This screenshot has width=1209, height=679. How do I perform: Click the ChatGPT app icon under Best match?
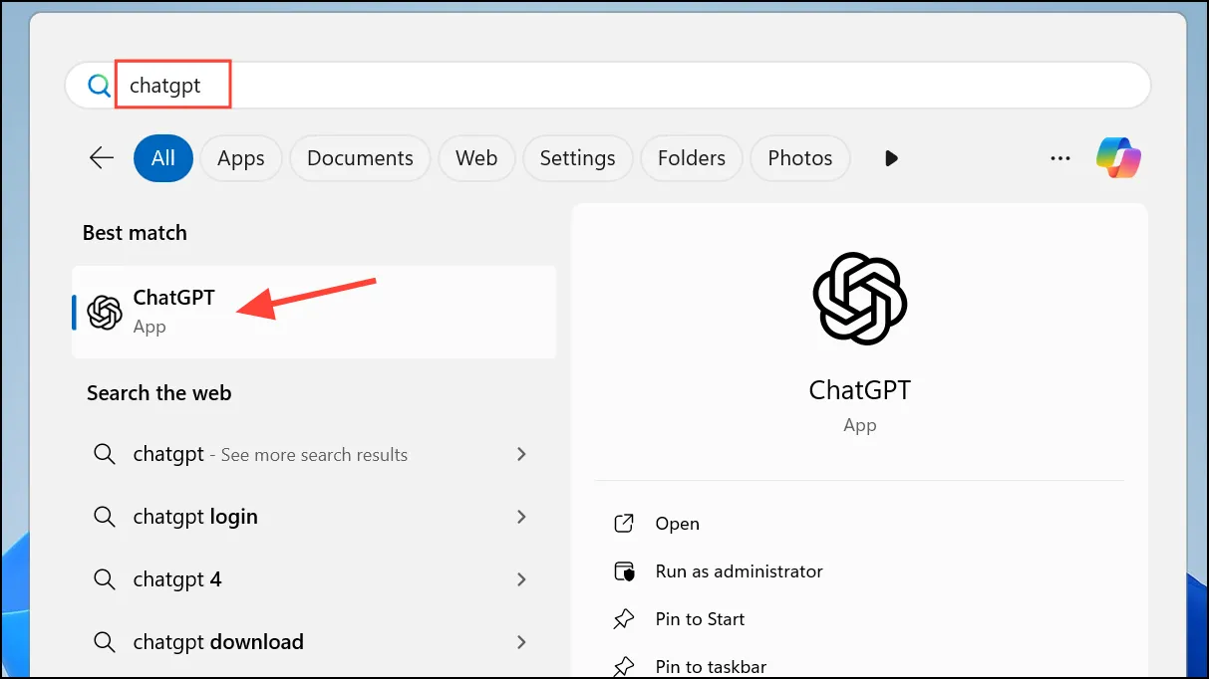(x=105, y=313)
